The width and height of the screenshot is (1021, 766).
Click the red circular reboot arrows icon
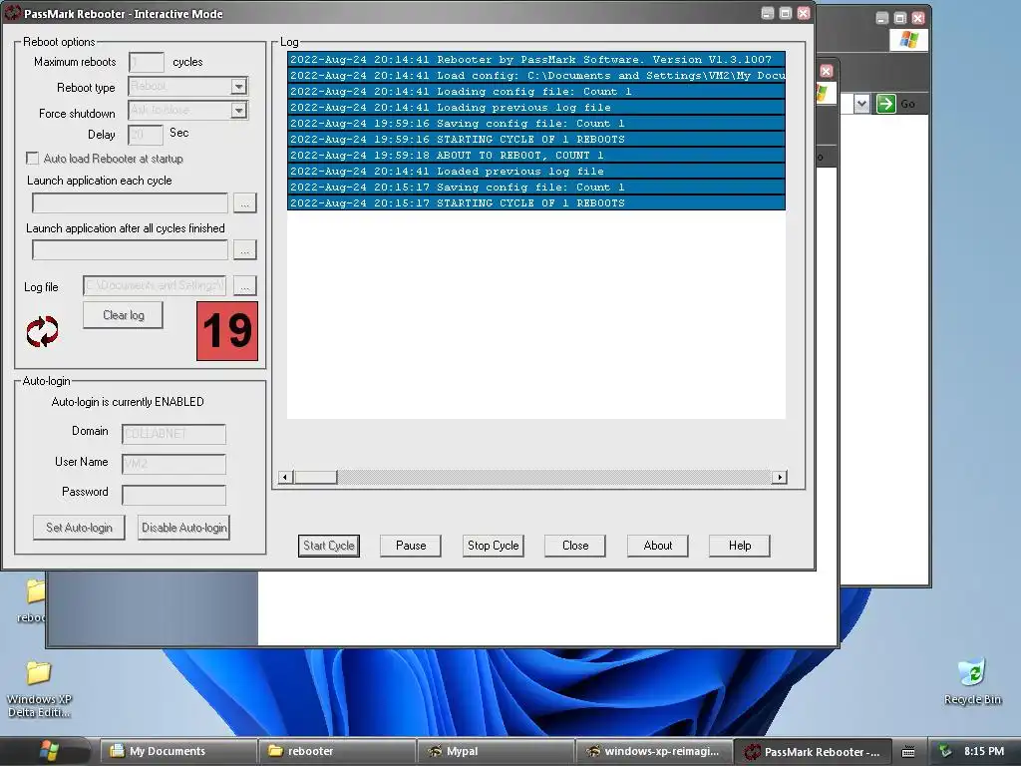pyautogui.click(x=42, y=331)
